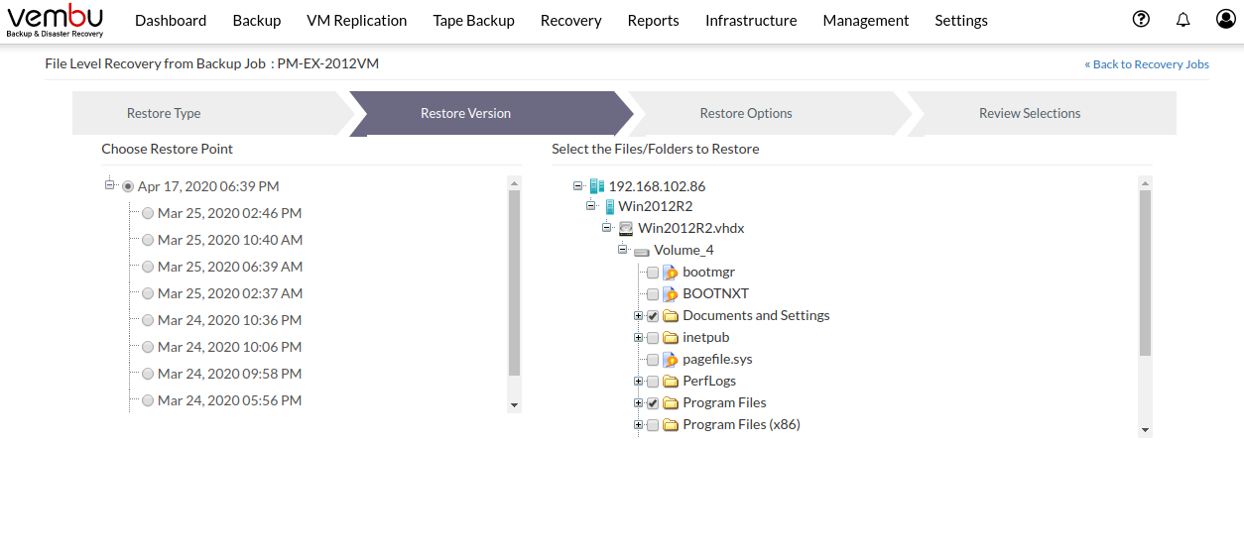The height and width of the screenshot is (555, 1244).
Task: Open the help question mark icon
Action: (1141, 19)
